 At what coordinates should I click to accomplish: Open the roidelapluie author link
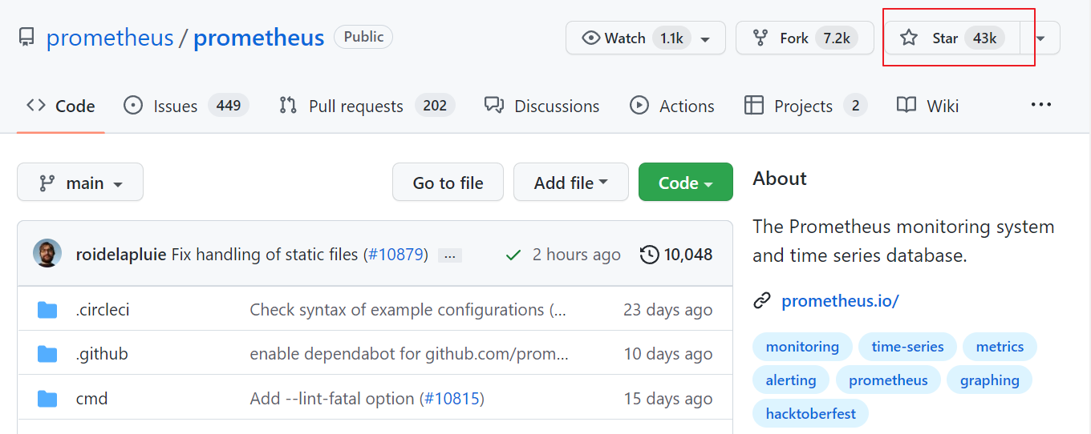(121, 255)
